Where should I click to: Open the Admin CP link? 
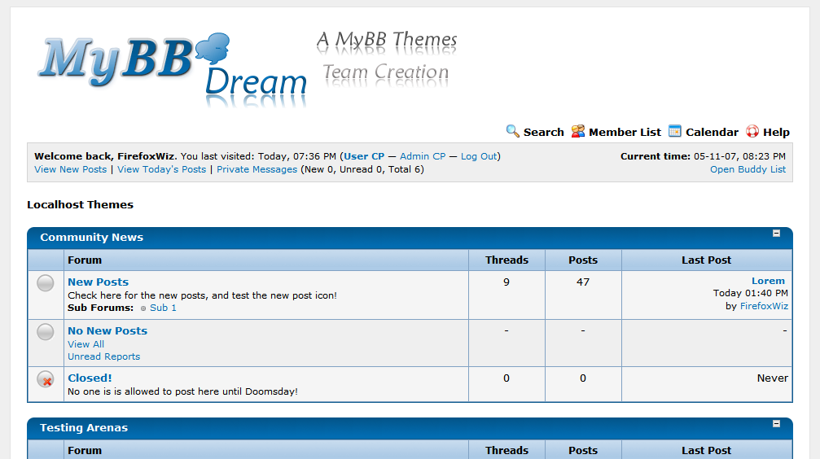tap(423, 156)
